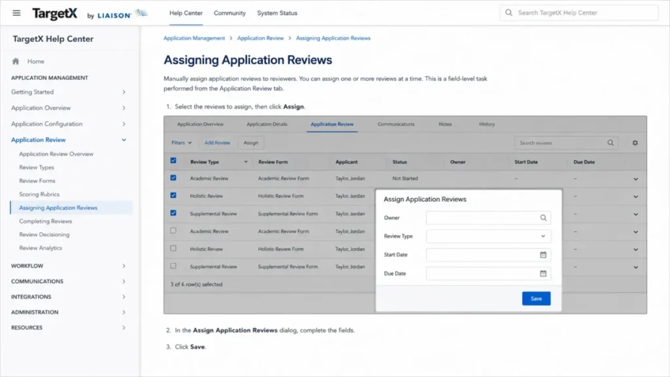Check the second Holistic Review row
Image resolution: width=670 pixels, height=377 pixels.
pos(173,248)
